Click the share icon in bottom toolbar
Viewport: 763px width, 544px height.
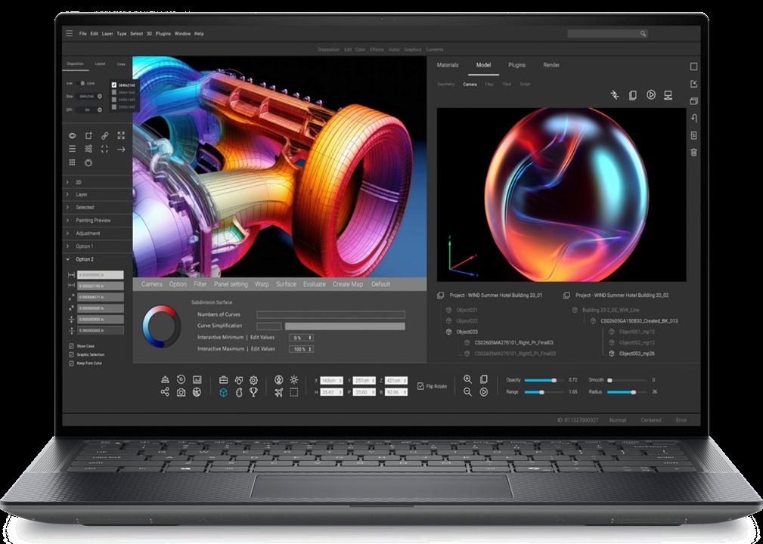[x=165, y=392]
